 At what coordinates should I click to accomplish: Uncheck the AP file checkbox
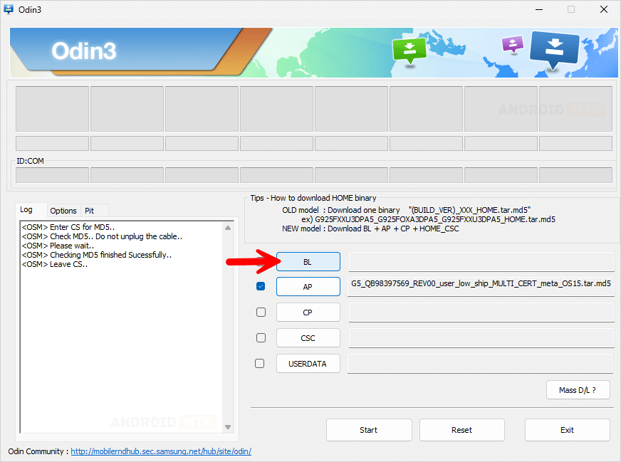(261, 286)
